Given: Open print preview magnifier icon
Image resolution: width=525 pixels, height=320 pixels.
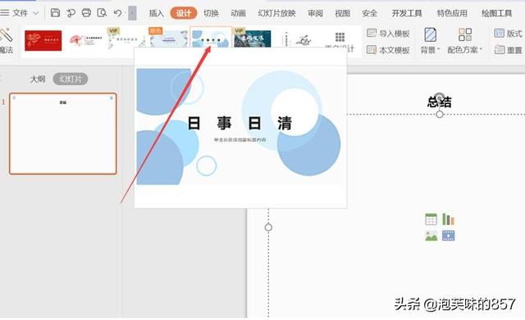Looking at the screenshot, I should (102, 13).
